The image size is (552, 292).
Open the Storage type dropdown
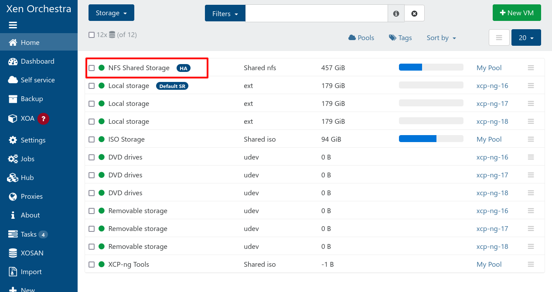click(111, 13)
